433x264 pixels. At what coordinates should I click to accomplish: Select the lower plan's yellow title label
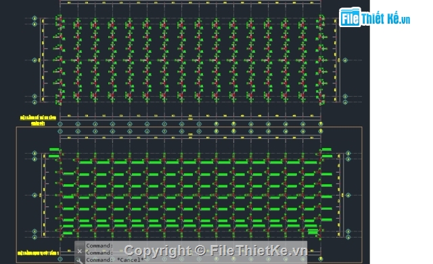[38, 253]
